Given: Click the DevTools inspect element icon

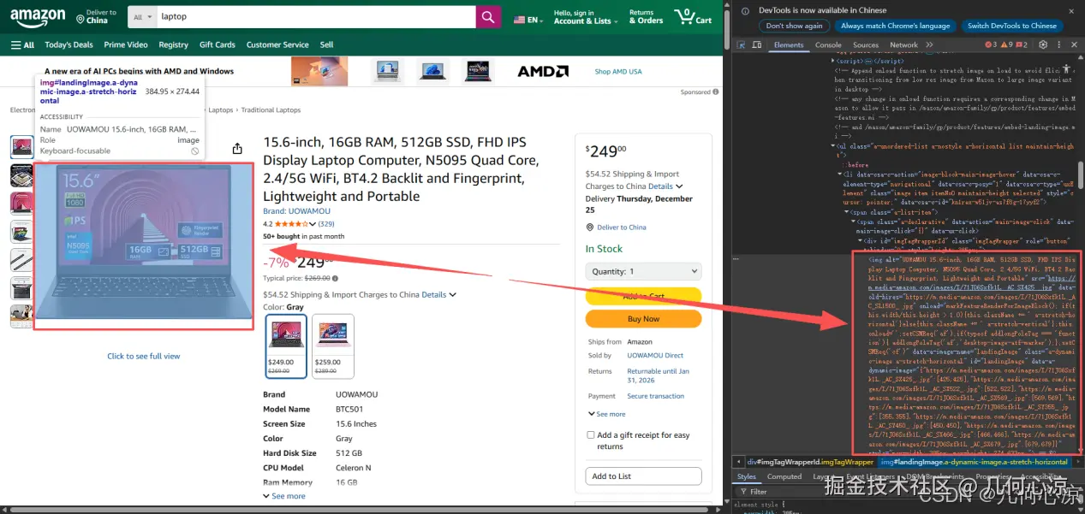Looking at the screenshot, I should (742, 44).
